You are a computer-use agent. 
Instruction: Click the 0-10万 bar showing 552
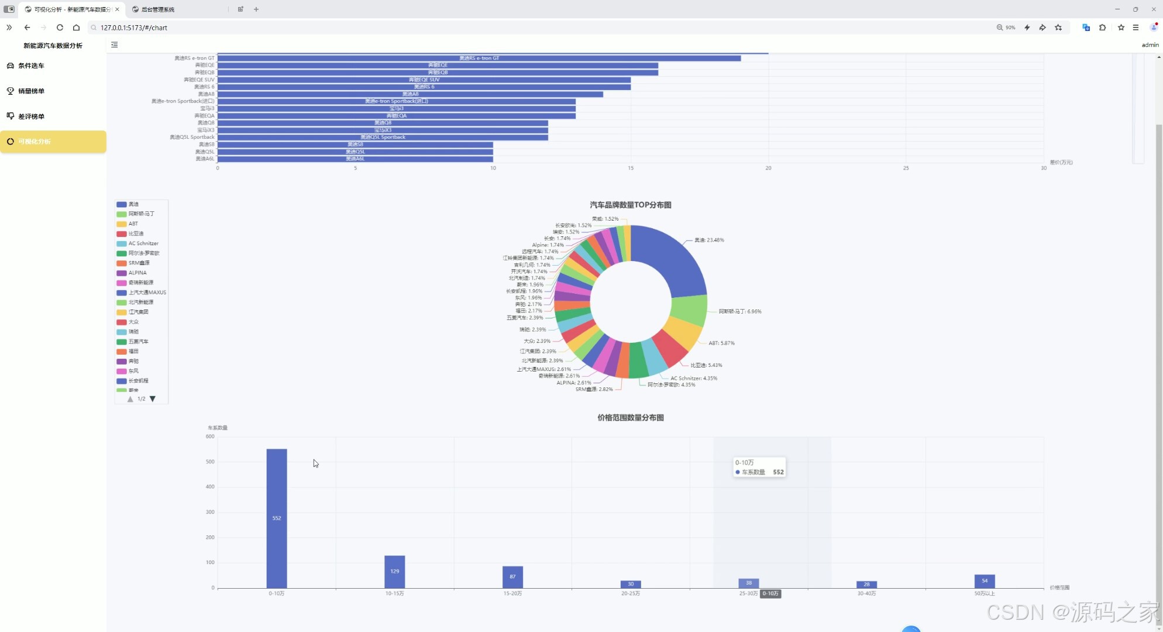click(277, 518)
